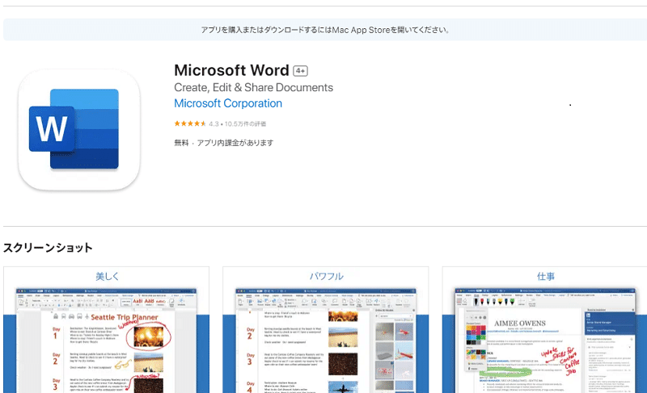Open the 美しく screenshot thumbnail

[x=107, y=330]
